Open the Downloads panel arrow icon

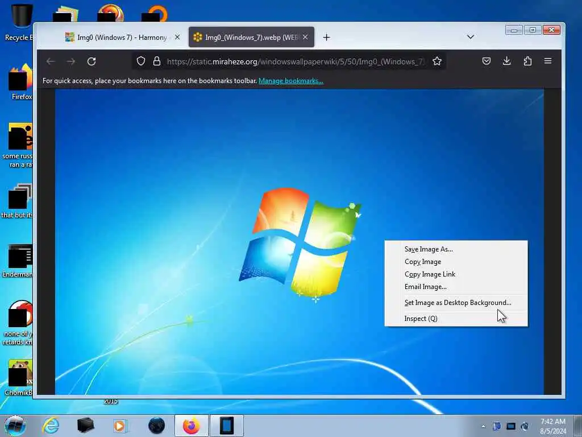pos(506,61)
